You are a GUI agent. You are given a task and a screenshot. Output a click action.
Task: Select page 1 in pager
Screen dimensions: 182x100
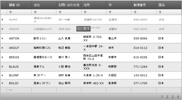point(162,96)
